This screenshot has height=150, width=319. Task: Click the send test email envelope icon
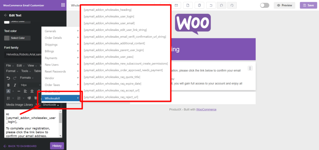[176, 5]
